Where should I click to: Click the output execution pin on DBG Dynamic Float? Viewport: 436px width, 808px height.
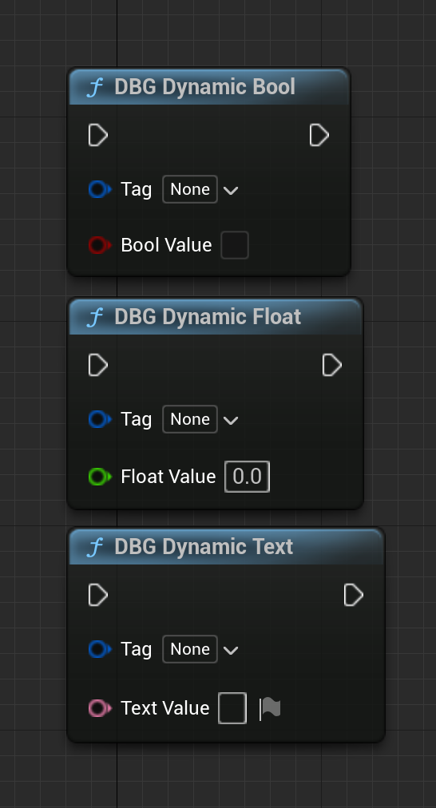pyautogui.click(x=332, y=365)
